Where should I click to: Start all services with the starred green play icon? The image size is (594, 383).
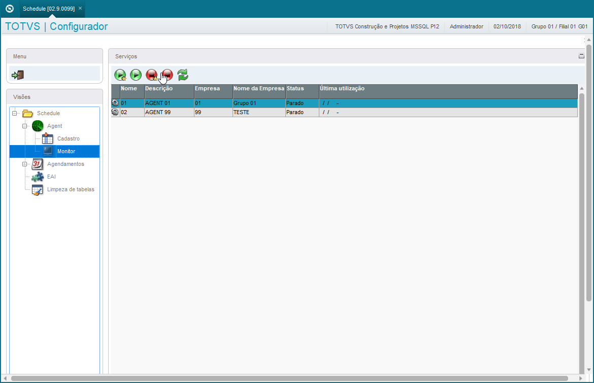coord(120,75)
